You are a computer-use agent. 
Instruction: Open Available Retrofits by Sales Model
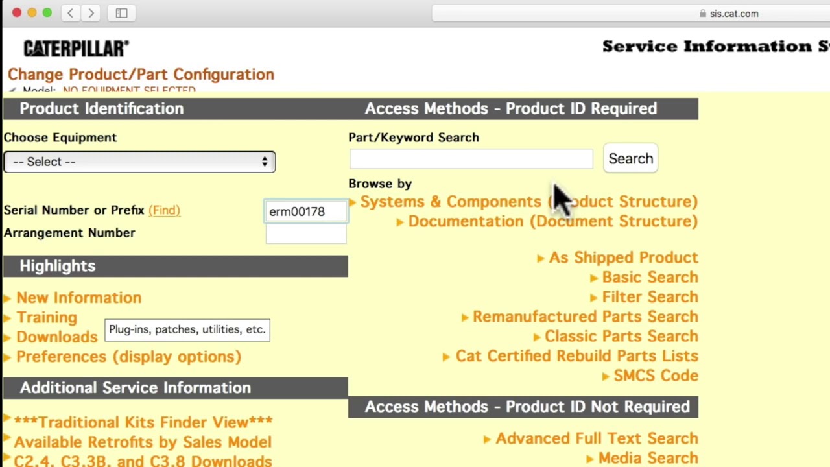(x=143, y=442)
